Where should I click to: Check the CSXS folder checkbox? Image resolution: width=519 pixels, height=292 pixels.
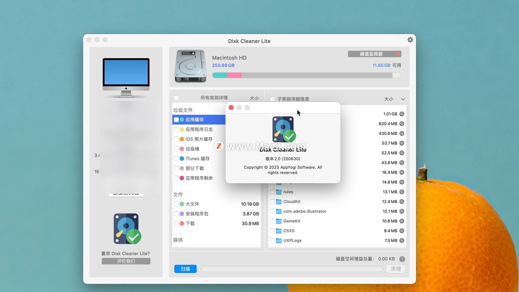point(272,231)
